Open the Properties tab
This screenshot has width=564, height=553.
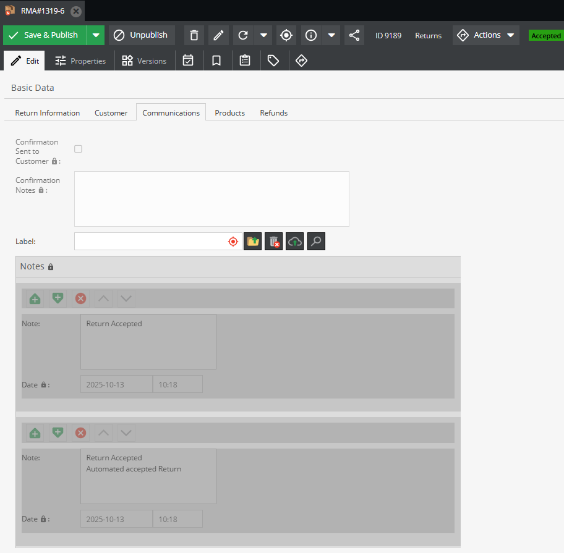(x=80, y=61)
